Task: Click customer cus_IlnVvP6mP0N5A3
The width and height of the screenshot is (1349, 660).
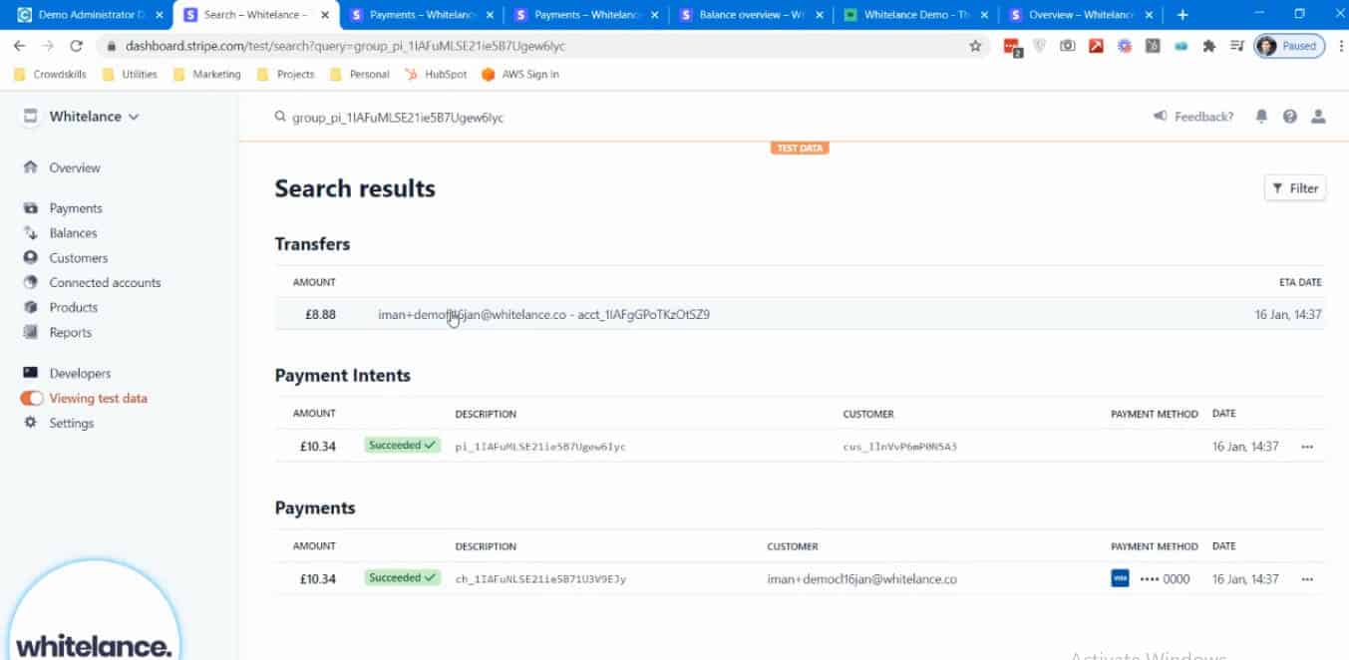Action: coord(899,447)
